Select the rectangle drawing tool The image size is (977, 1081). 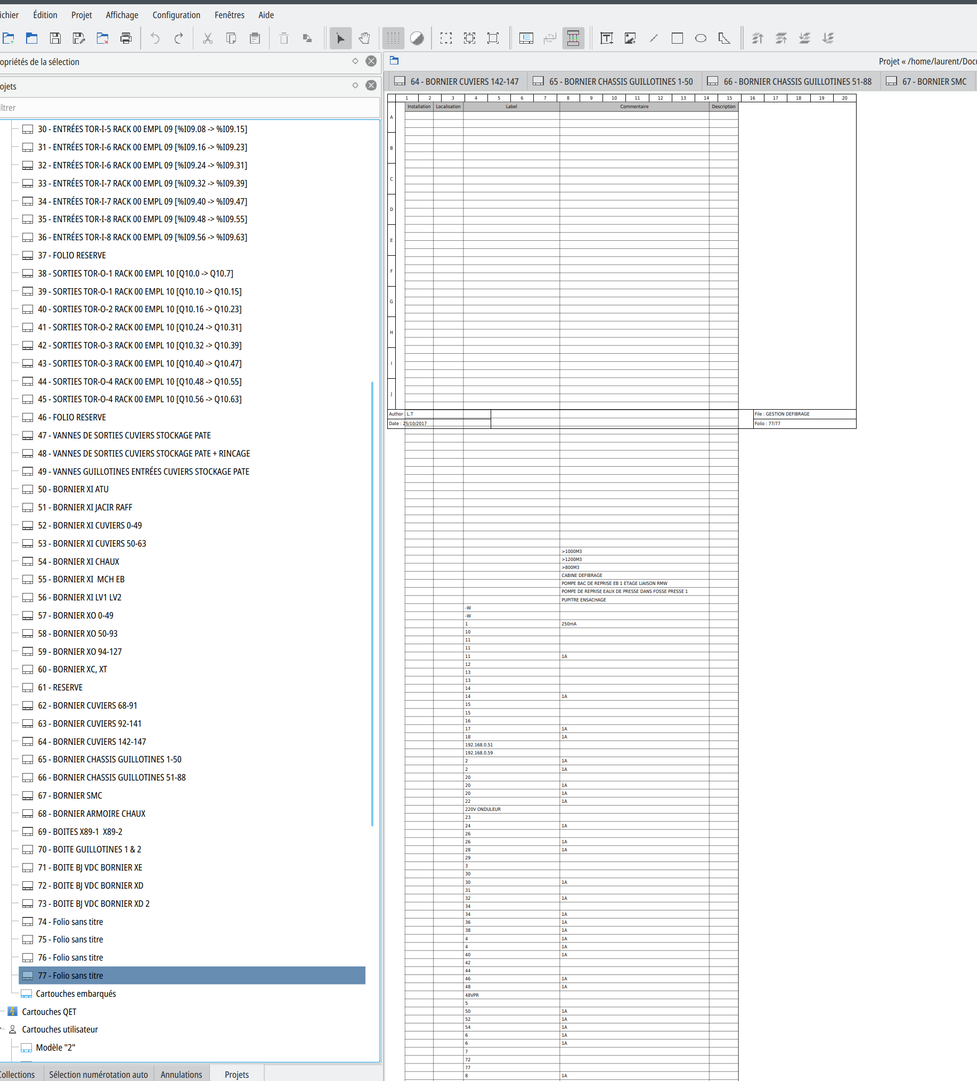pos(677,38)
